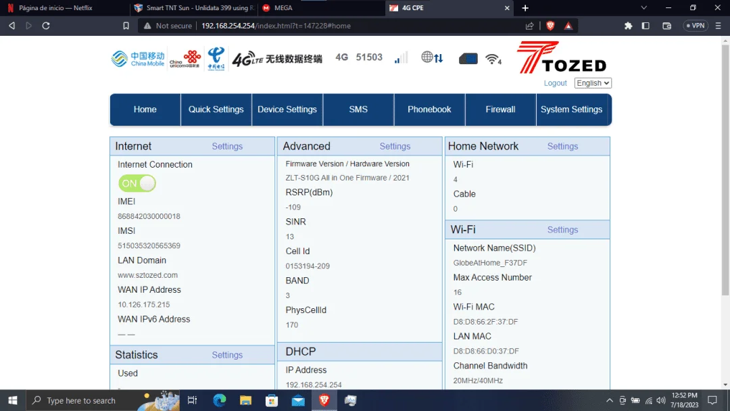The width and height of the screenshot is (730, 411).
Task: Click the VPN button
Action: click(x=696, y=26)
